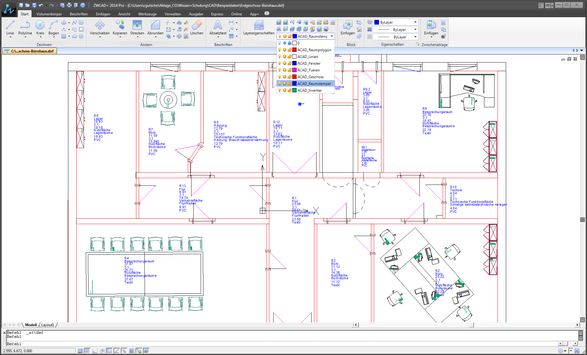This screenshot has height=355, width=587.
Task: Choose the ACAD_Inventar layer entry
Action: [x=309, y=90]
